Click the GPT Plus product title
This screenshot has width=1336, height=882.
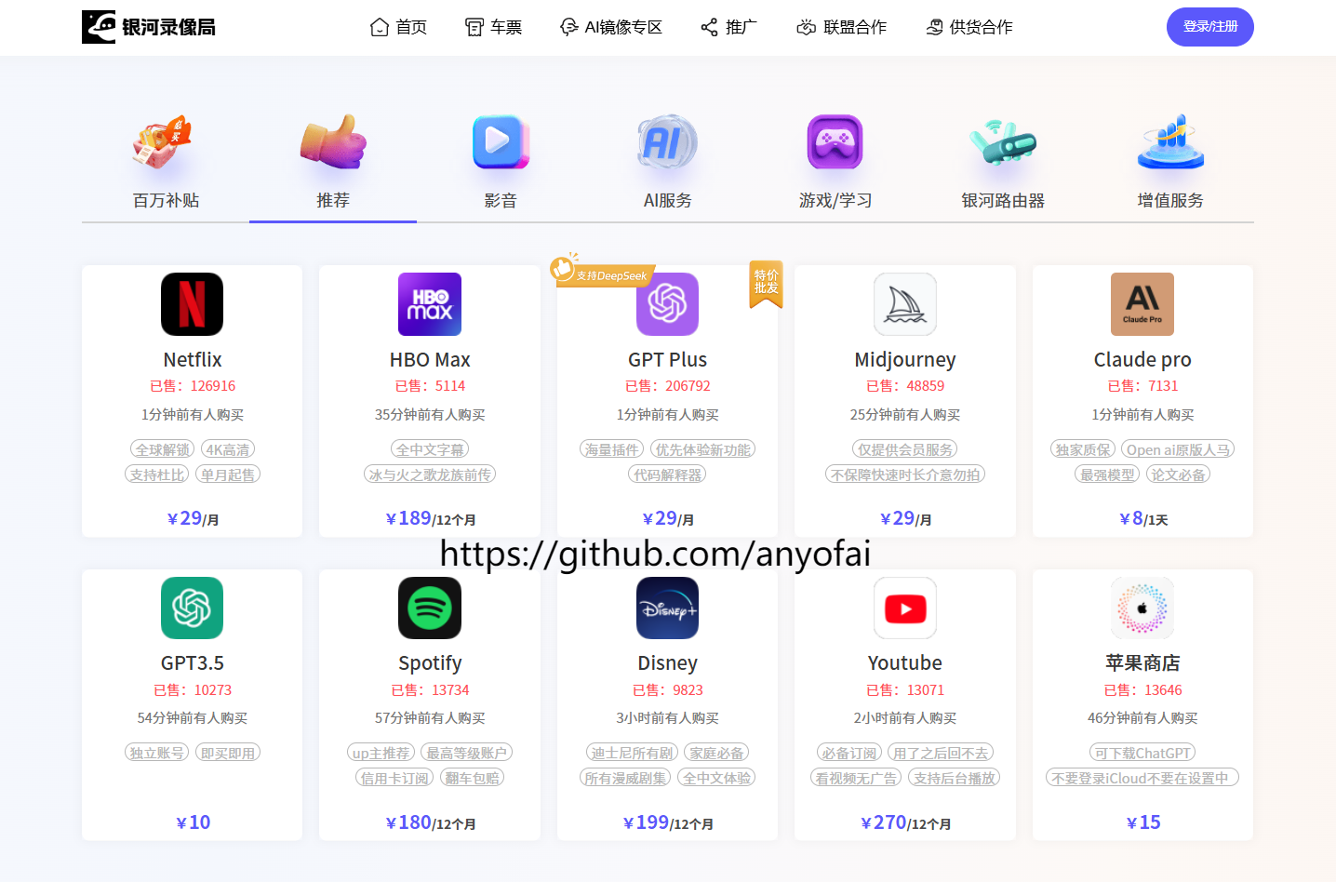[667, 359]
